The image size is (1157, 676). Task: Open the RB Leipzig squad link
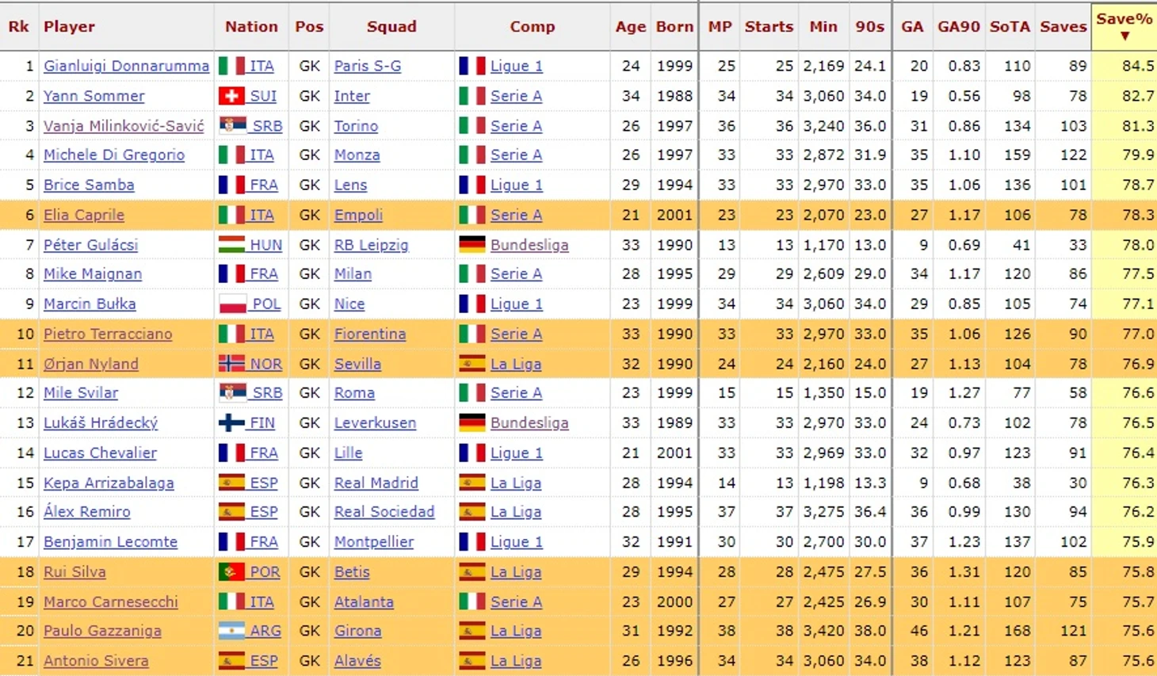[371, 245]
